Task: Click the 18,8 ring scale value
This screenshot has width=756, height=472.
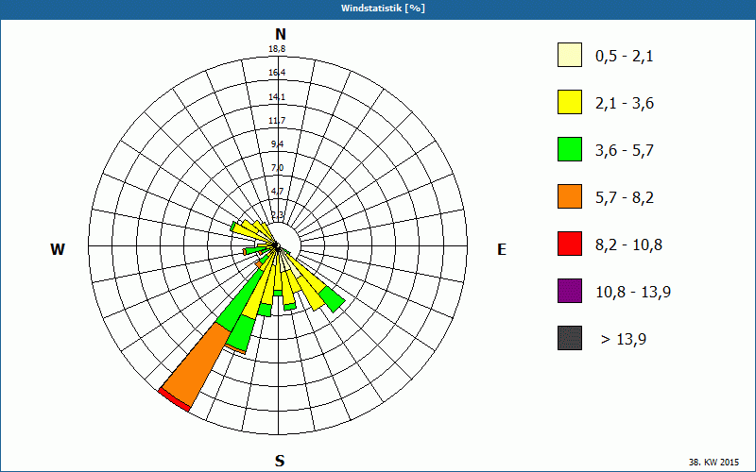Action: click(x=277, y=49)
